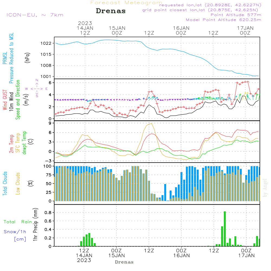Click the 15JAN 00Z label on bottom axis

(117, 253)
